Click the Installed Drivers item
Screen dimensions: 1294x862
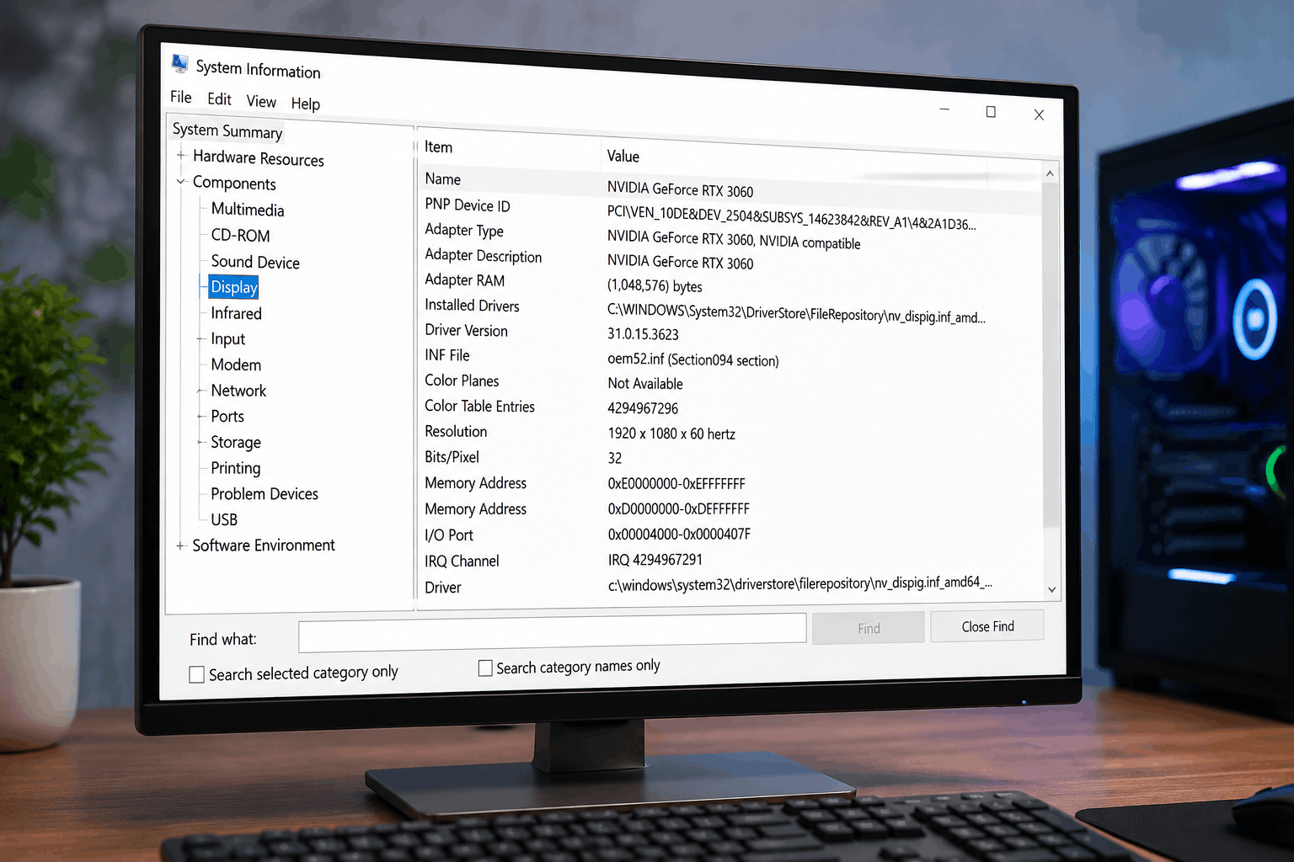pyautogui.click(x=472, y=306)
